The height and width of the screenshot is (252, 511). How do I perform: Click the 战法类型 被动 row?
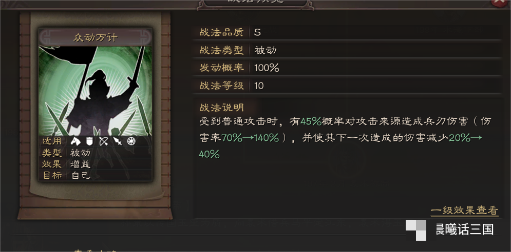pyautogui.click(x=347, y=50)
